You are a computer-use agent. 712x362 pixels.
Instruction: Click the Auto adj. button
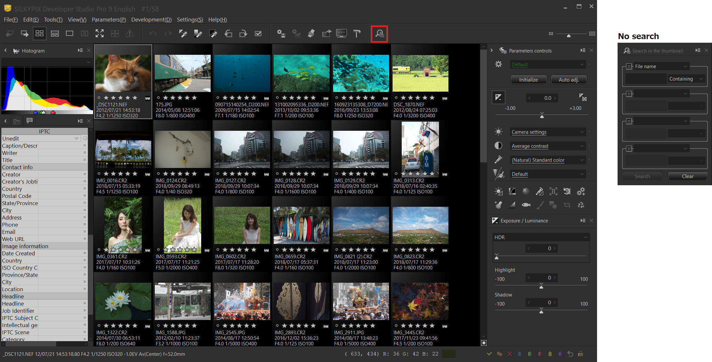tap(569, 80)
